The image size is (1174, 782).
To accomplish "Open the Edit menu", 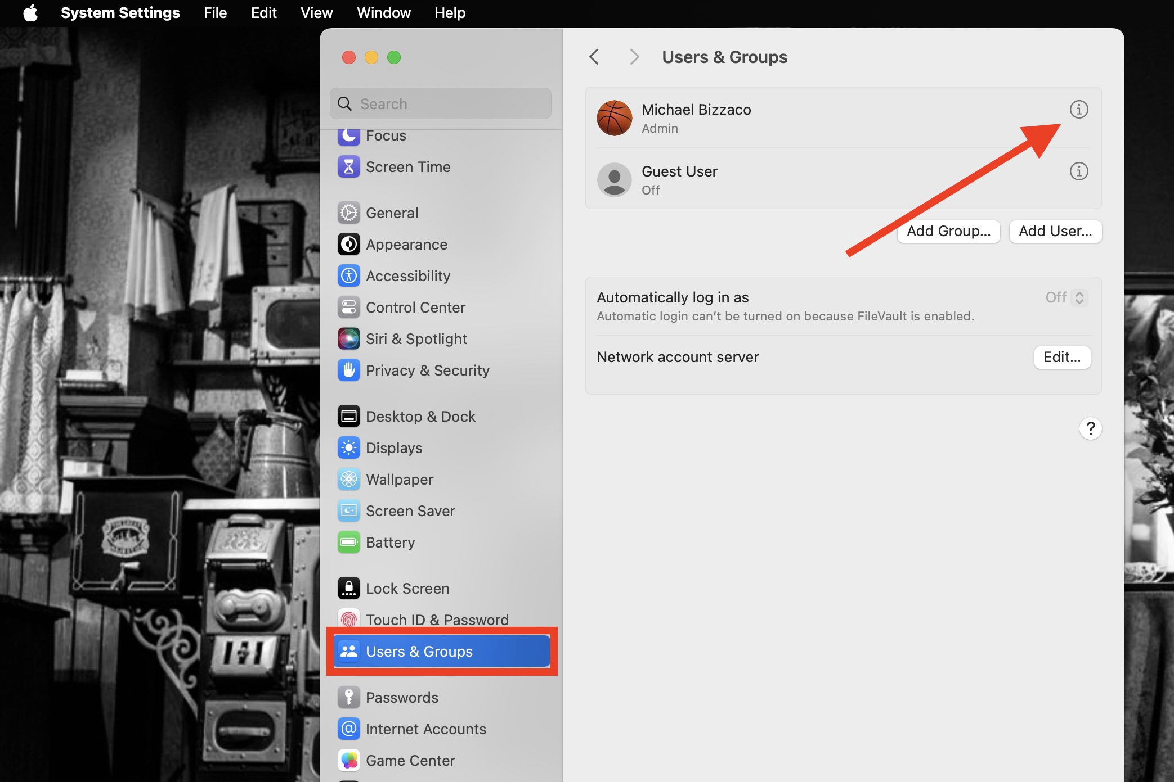I will 263,12.
